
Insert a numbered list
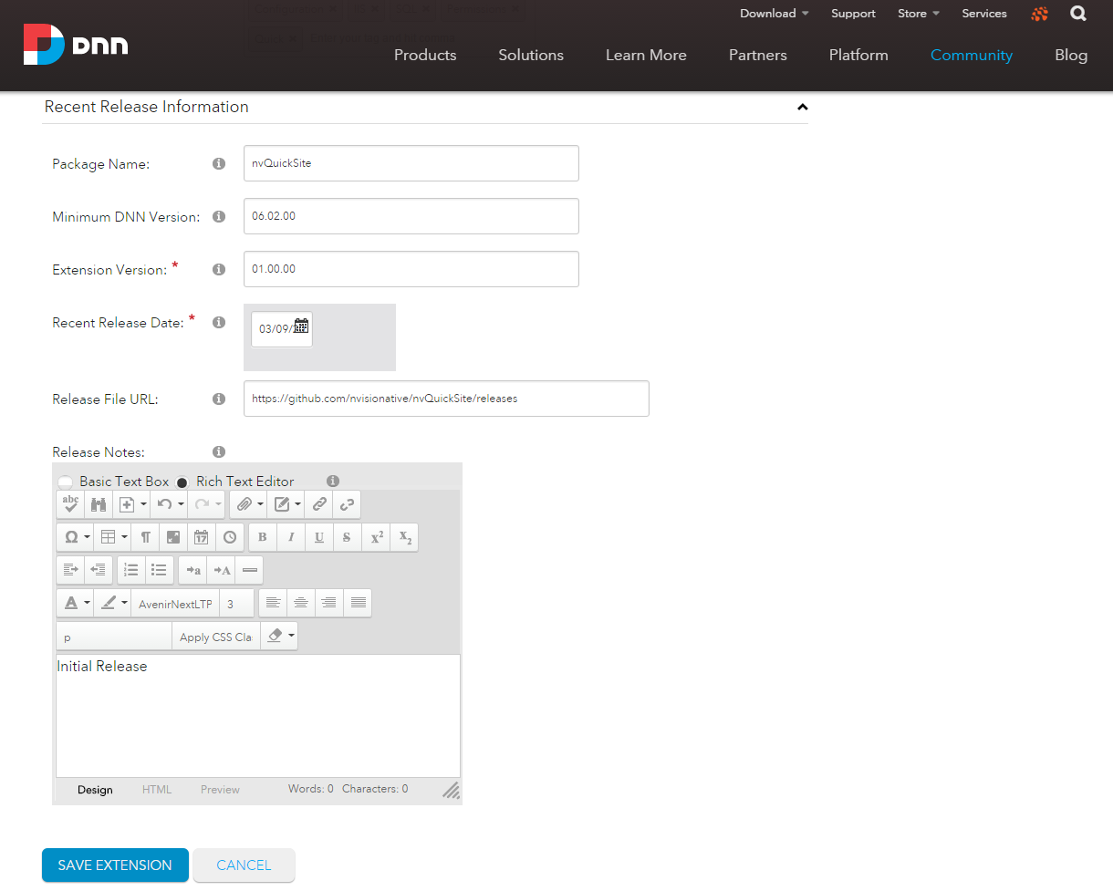tap(131, 570)
